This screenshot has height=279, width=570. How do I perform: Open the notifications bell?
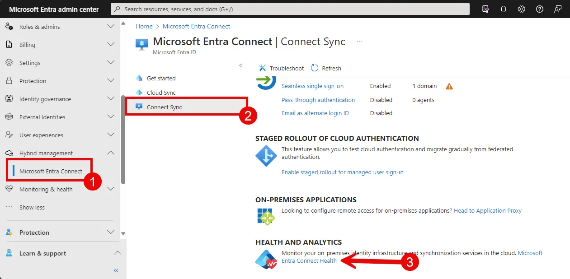click(504, 9)
